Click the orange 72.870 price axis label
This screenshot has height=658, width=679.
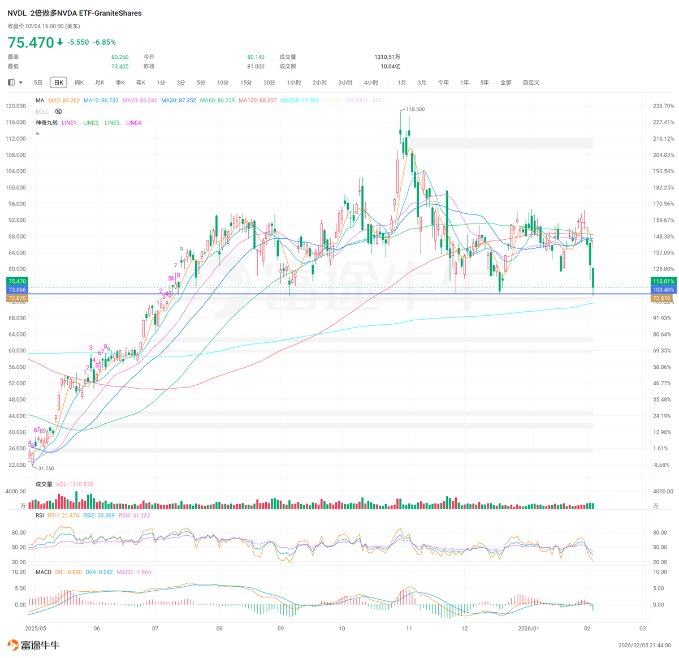click(17, 298)
